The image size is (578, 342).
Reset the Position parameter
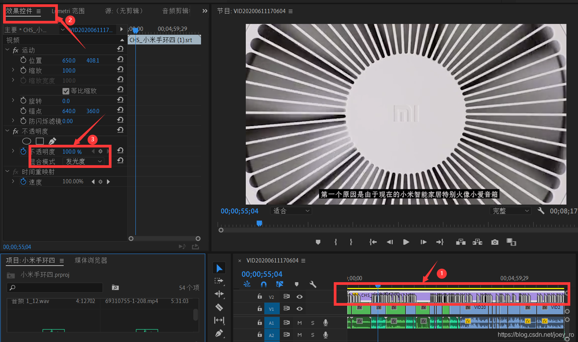point(120,59)
